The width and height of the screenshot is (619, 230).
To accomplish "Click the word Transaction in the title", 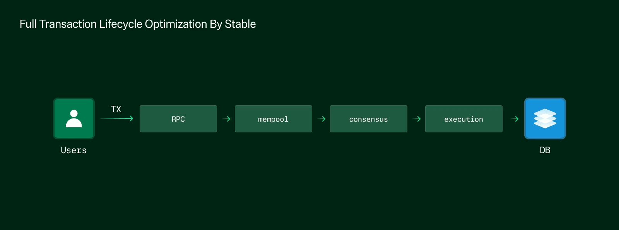I will click(68, 24).
